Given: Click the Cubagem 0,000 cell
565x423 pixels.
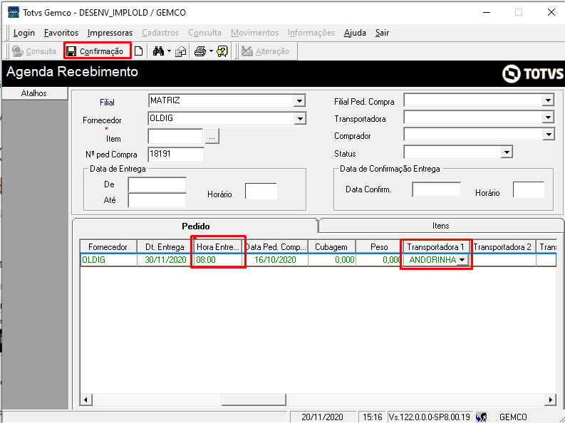Looking at the screenshot, I should pos(331,260).
